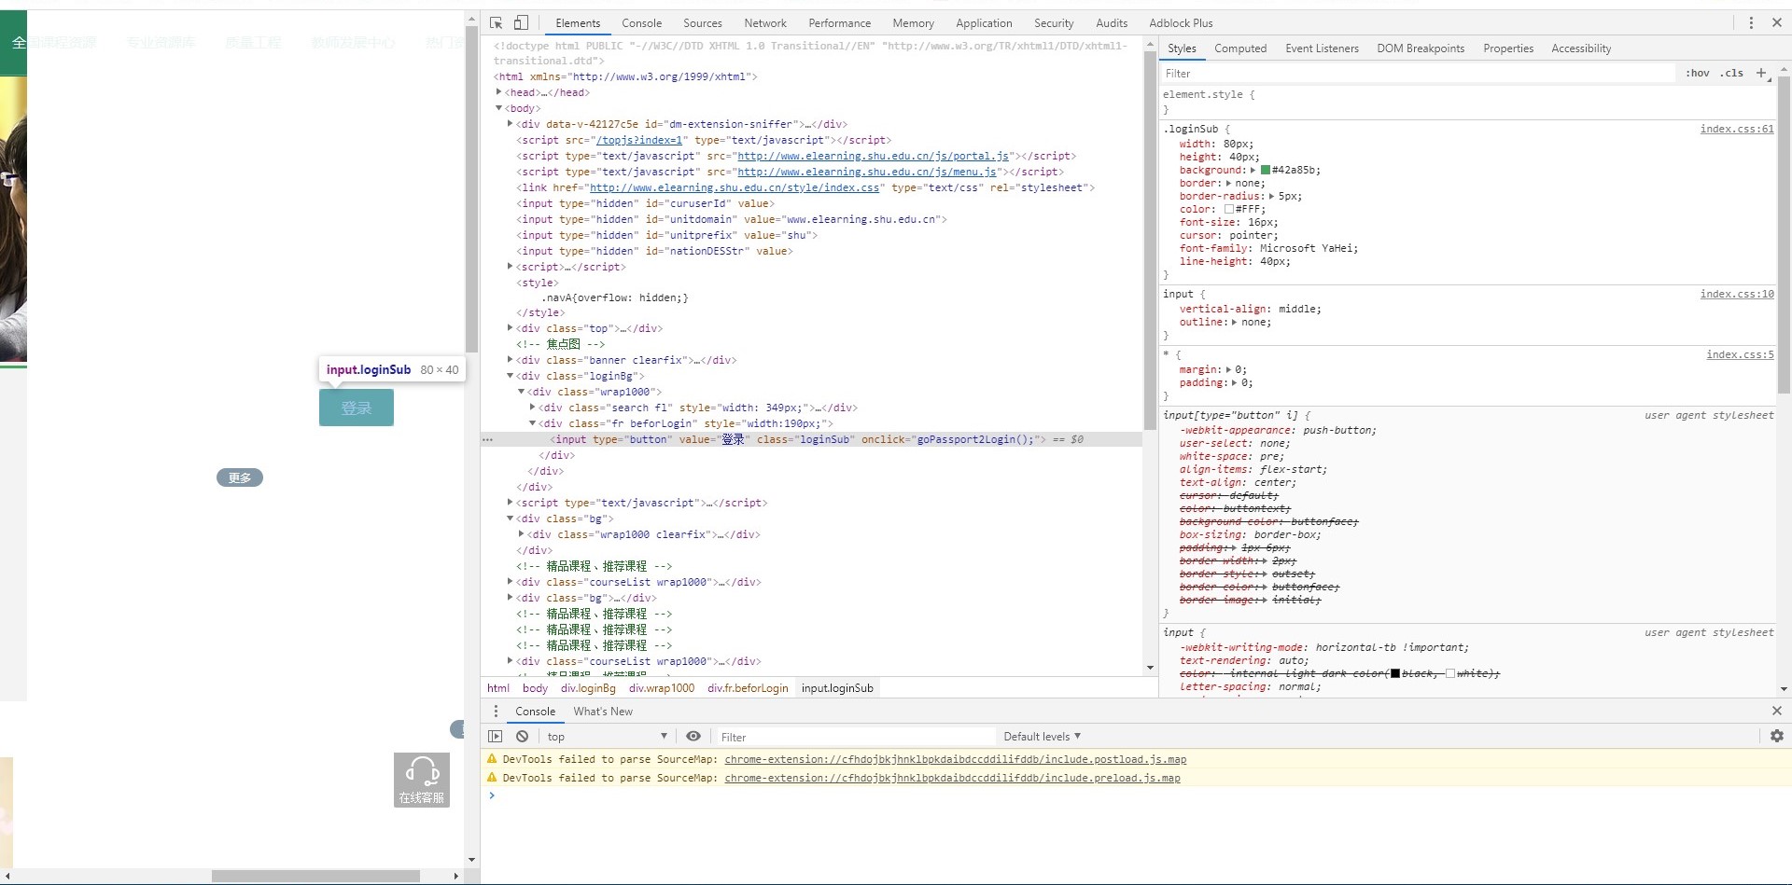Open console settings gear
The height and width of the screenshot is (885, 1792).
click(x=1777, y=736)
